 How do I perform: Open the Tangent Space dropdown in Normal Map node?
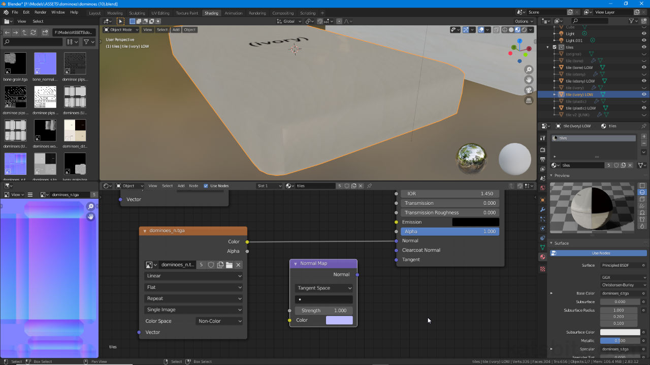tap(323, 288)
